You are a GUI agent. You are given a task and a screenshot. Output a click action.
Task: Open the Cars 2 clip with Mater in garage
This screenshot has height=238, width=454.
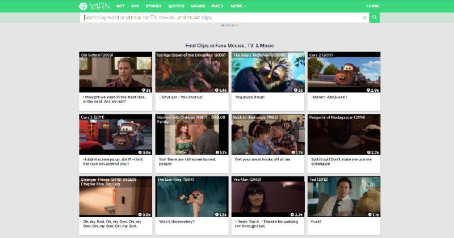pyautogui.click(x=116, y=134)
